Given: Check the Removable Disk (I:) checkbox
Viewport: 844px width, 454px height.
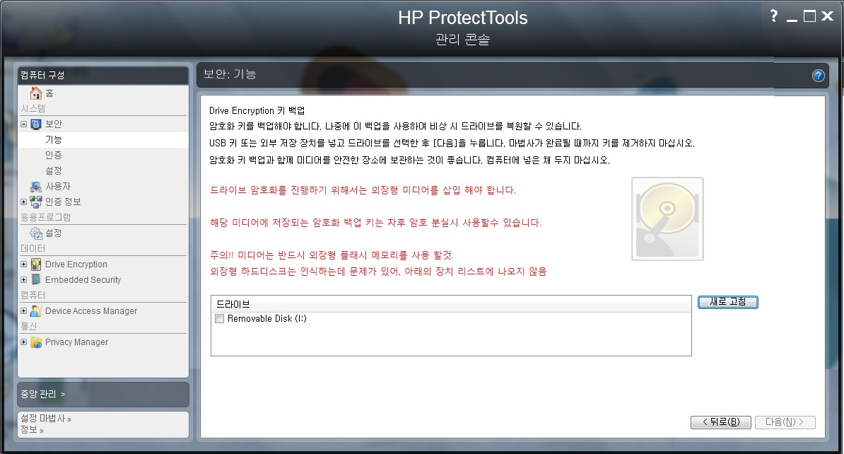Looking at the screenshot, I should (220, 319).
